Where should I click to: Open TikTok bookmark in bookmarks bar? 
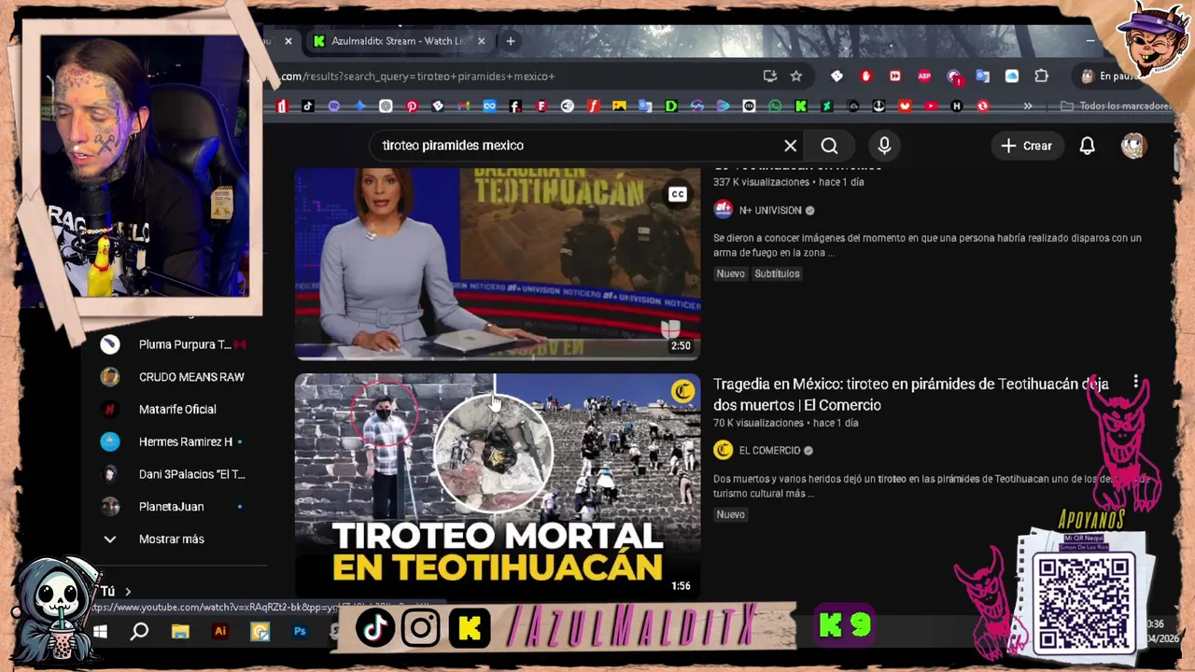pyautogui.click(x=308, y=106)
